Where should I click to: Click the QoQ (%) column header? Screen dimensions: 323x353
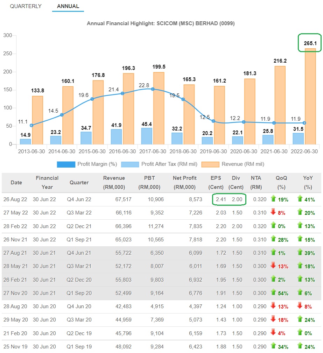[x=281, y=183]
